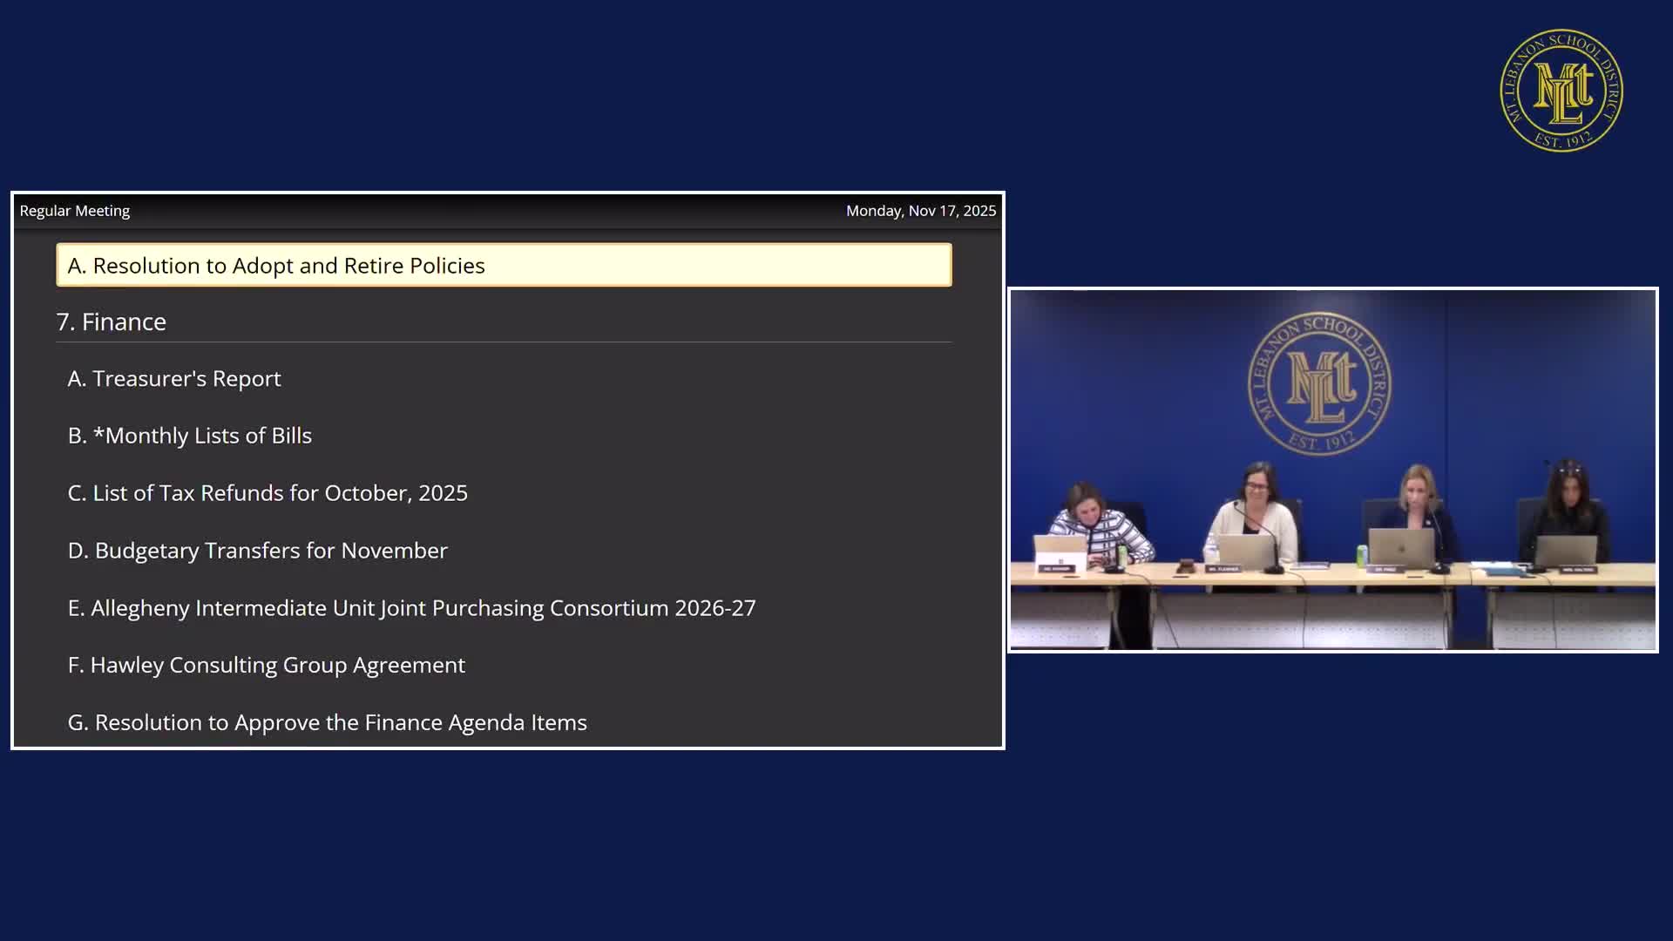Click the Regular Meeting title label
Screen dimensions: 1673x941
click(x=75, y=211)
